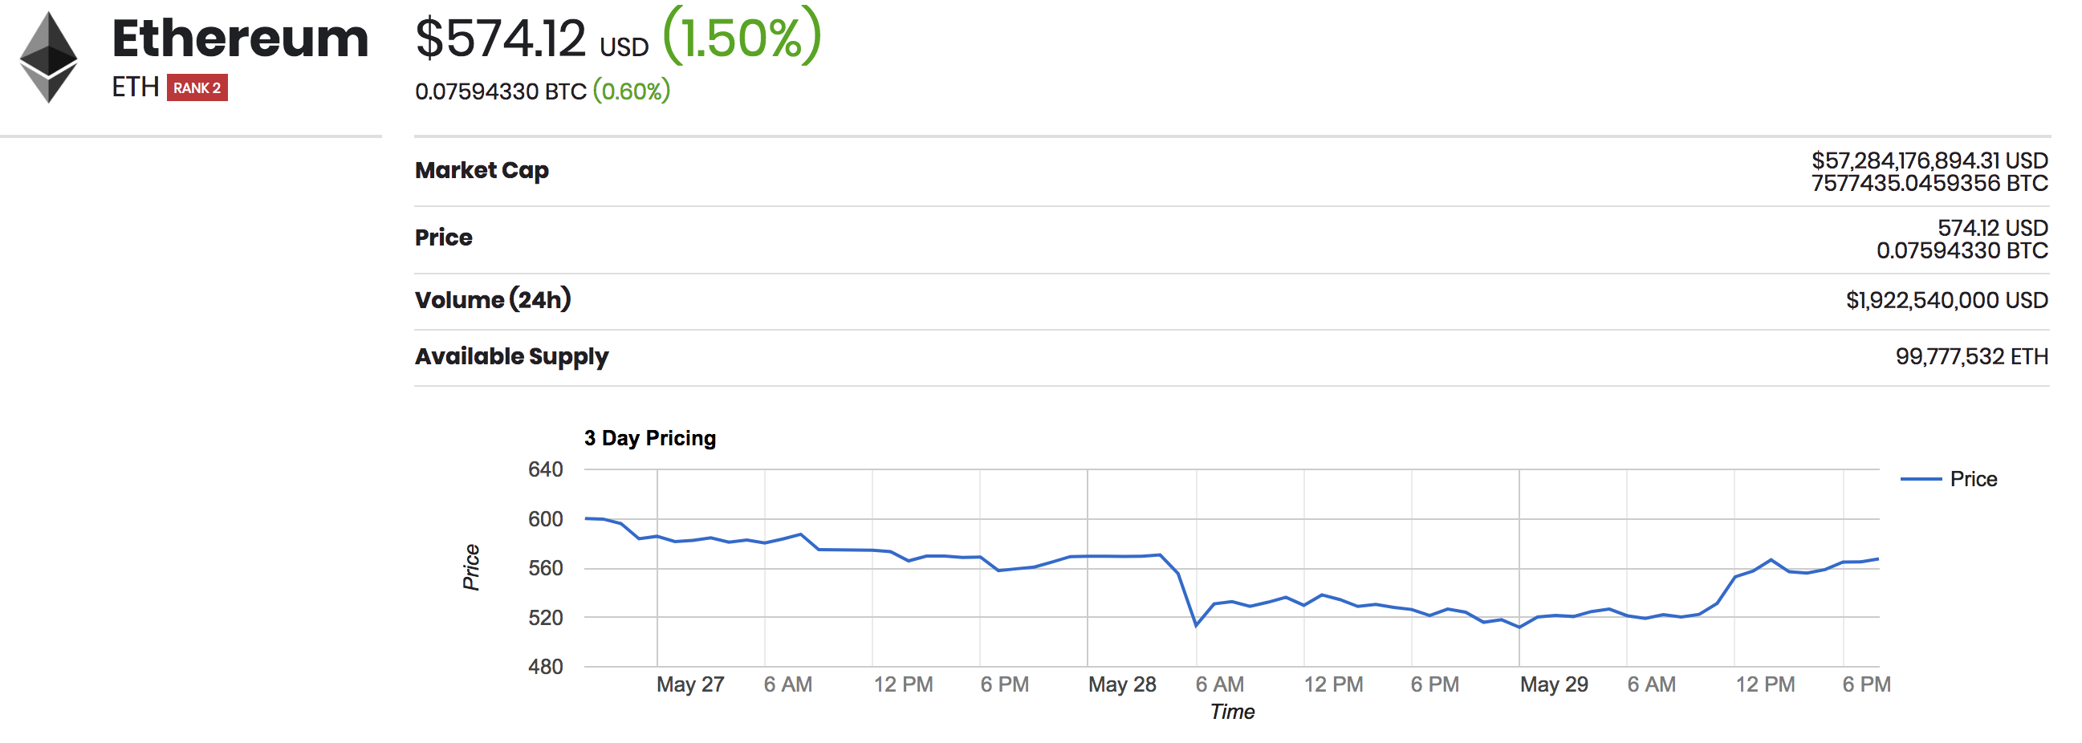Screen dimensions: 2082x743
Task: Click the 574.12 USD value in Price row
Action: [1992, 228]
